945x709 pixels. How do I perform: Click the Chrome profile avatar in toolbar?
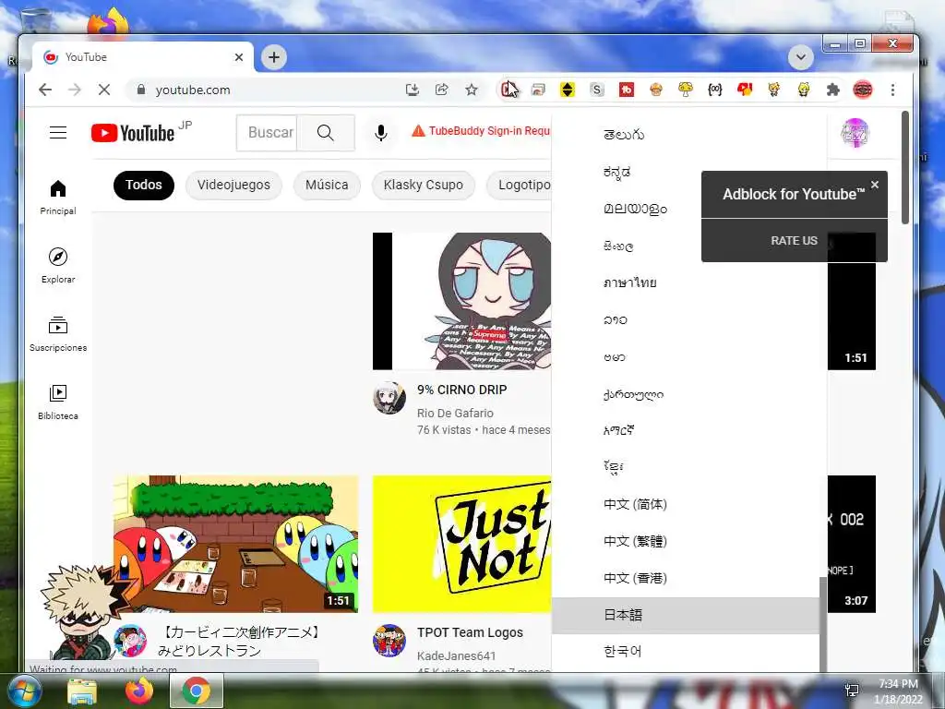(863, 90)
